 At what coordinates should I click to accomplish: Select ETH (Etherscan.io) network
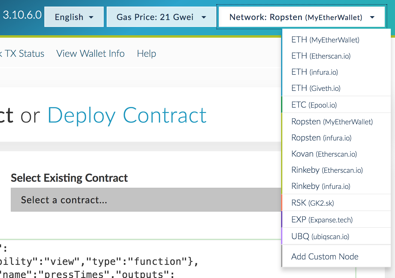click(x=337, y=56)
